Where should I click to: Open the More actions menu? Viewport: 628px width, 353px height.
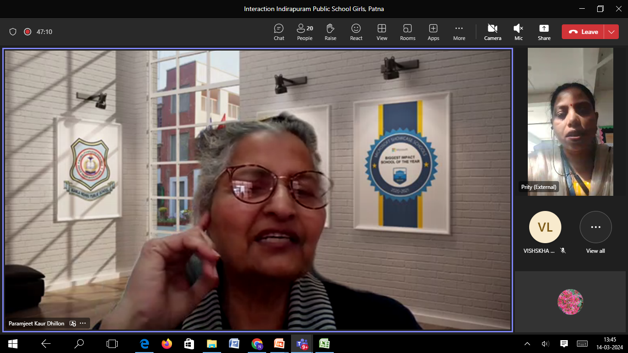point(459,32)
